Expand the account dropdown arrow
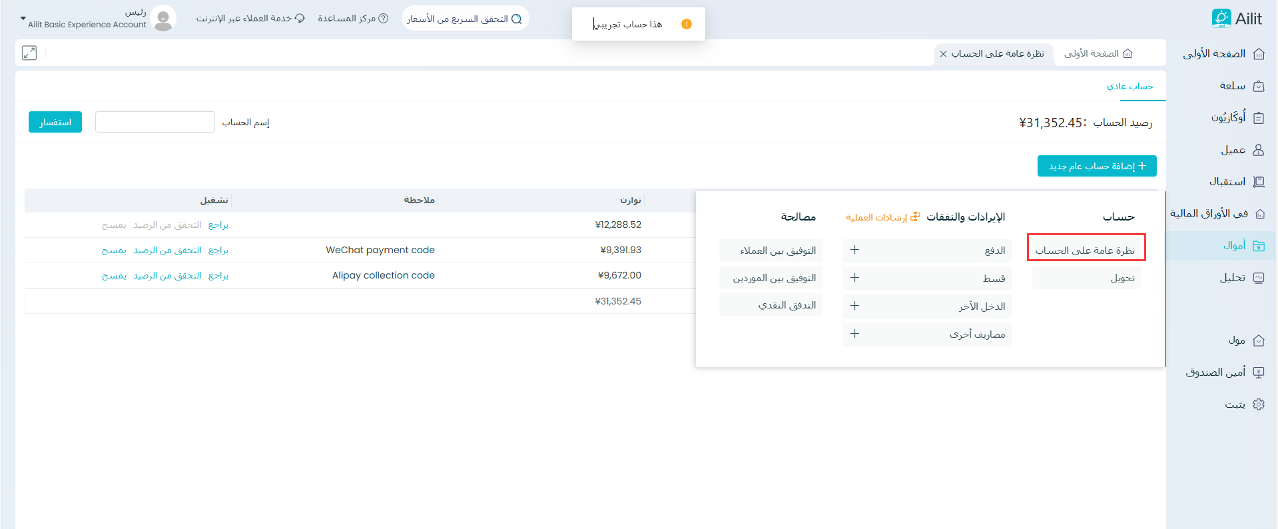Screen dimensions: 1278x529 coord(23,19)
